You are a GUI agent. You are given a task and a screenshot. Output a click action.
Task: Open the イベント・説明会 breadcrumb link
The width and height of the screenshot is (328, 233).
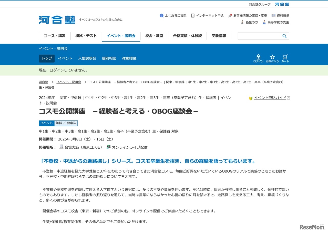68,82
